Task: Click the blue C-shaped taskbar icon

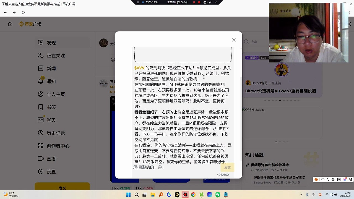Action: click(x=169, y=195)
